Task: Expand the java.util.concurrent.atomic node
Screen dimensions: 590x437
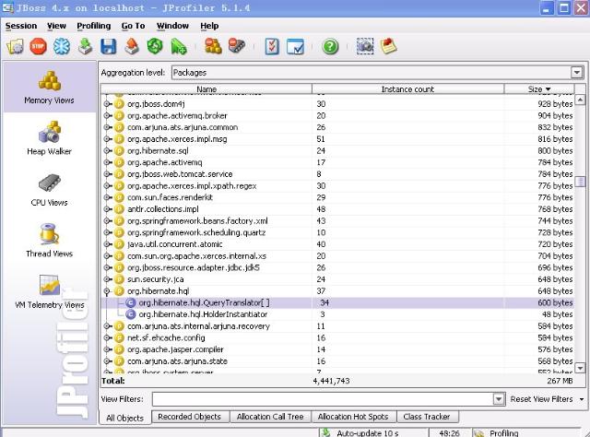Action: click(107, 244)
